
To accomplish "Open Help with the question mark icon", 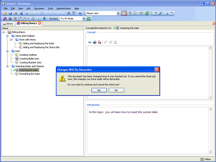I will [x=80, y=13].
